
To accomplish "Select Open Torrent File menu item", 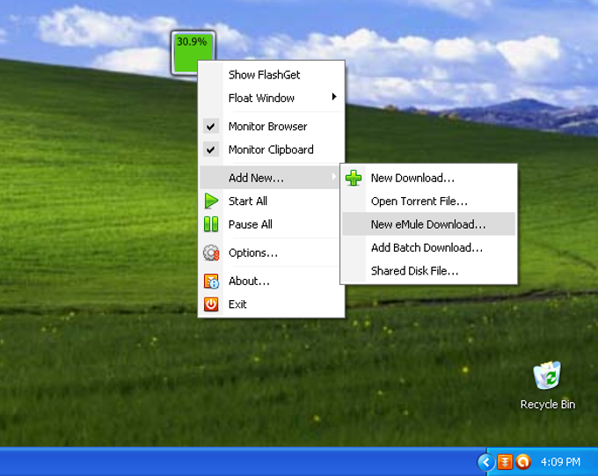I will pyautogui.click(x=428, y=201).
